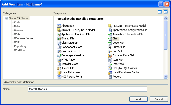171x105 pixels.
Task: Select the Reporting category
Action: pos(20,46)
